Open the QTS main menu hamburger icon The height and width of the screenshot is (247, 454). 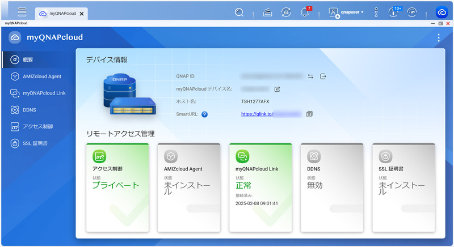click(22, 12)
